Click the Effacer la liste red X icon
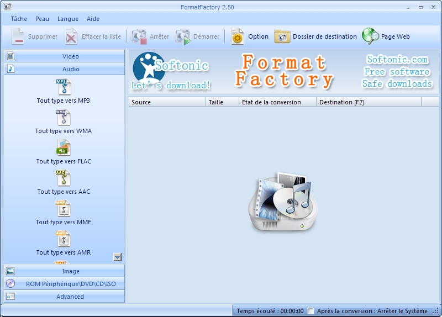Screen dimensions: 442x317 click(71, 36)
